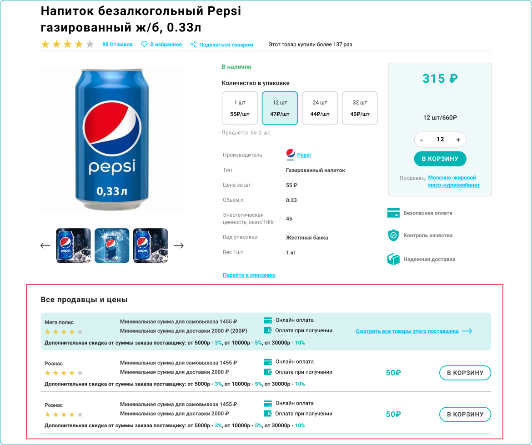
Task: Click the secure payment card icon
Action: tap(393, 213)
